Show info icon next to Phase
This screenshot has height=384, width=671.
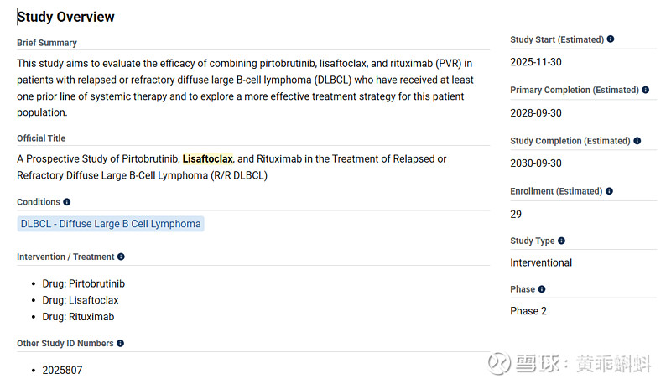[542, 289]
